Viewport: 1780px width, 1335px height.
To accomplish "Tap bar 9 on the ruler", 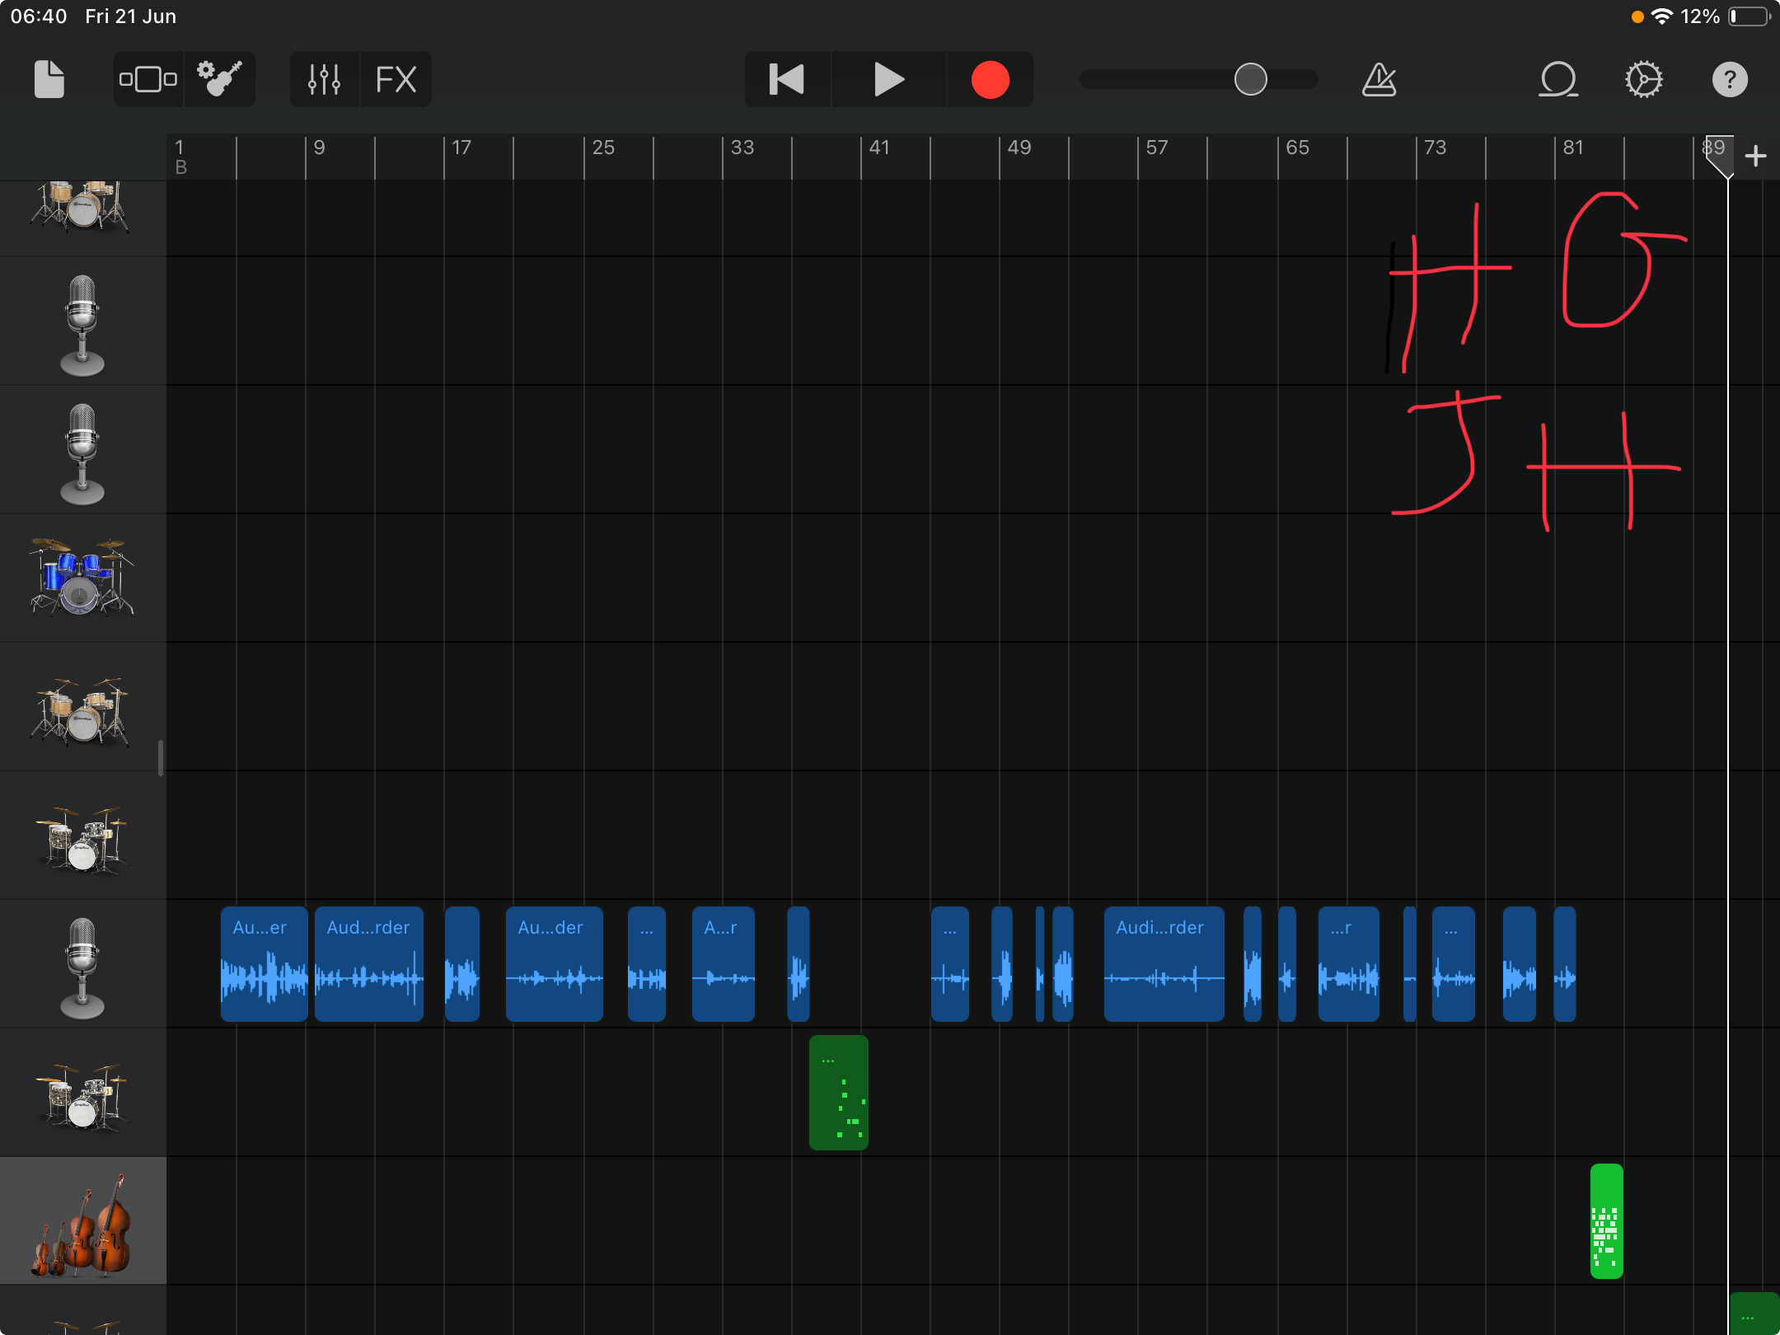I will (x=320, y=148).
